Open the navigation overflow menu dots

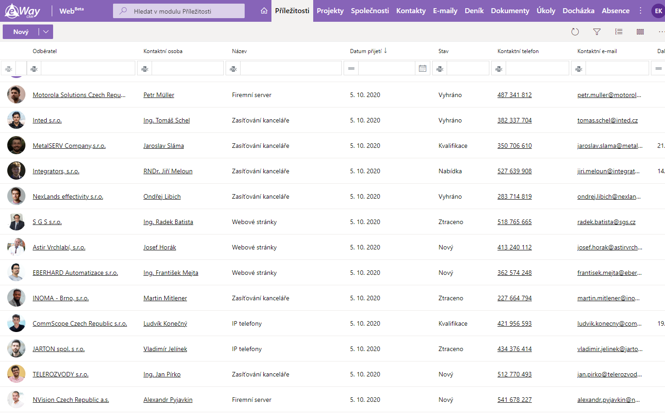(640, 10)
